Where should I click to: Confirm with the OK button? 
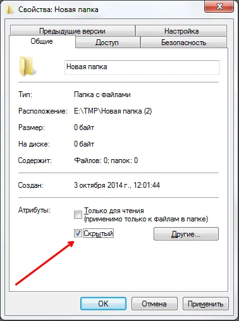click(103, 304)
